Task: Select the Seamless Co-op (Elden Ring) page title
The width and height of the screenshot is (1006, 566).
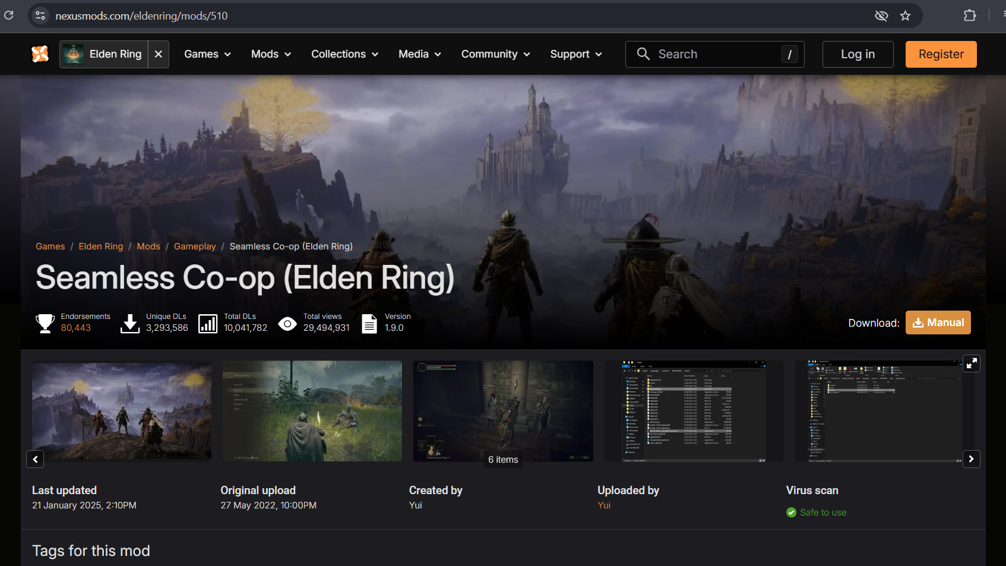Action: [x=245, y=278]
